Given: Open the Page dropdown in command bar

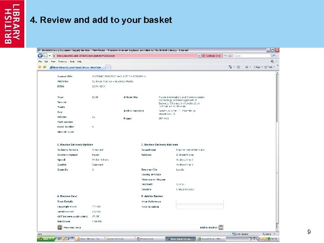Looking at the screenshot, I should [258, 67].
